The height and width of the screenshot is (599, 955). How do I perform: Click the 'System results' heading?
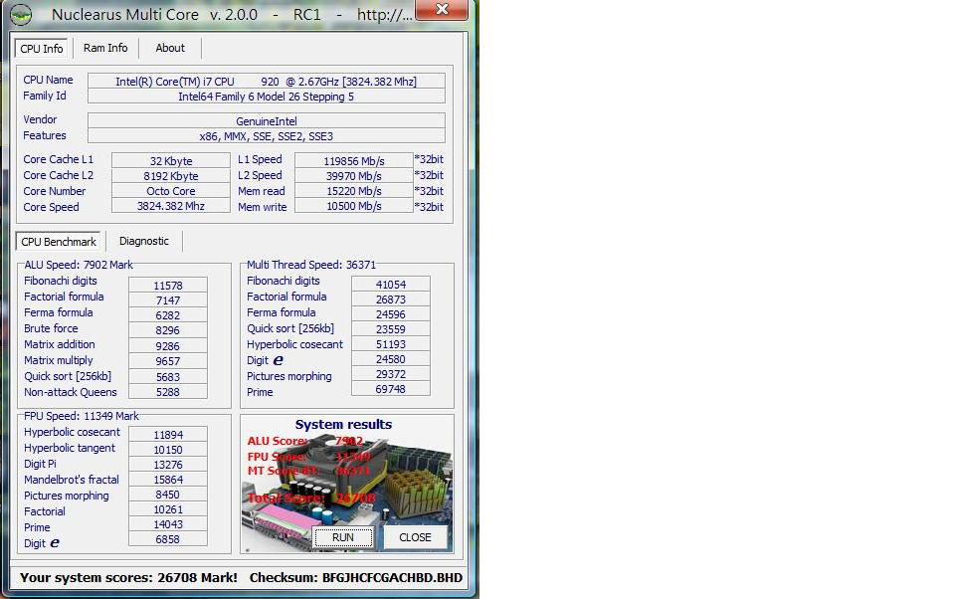coord(343,424)
